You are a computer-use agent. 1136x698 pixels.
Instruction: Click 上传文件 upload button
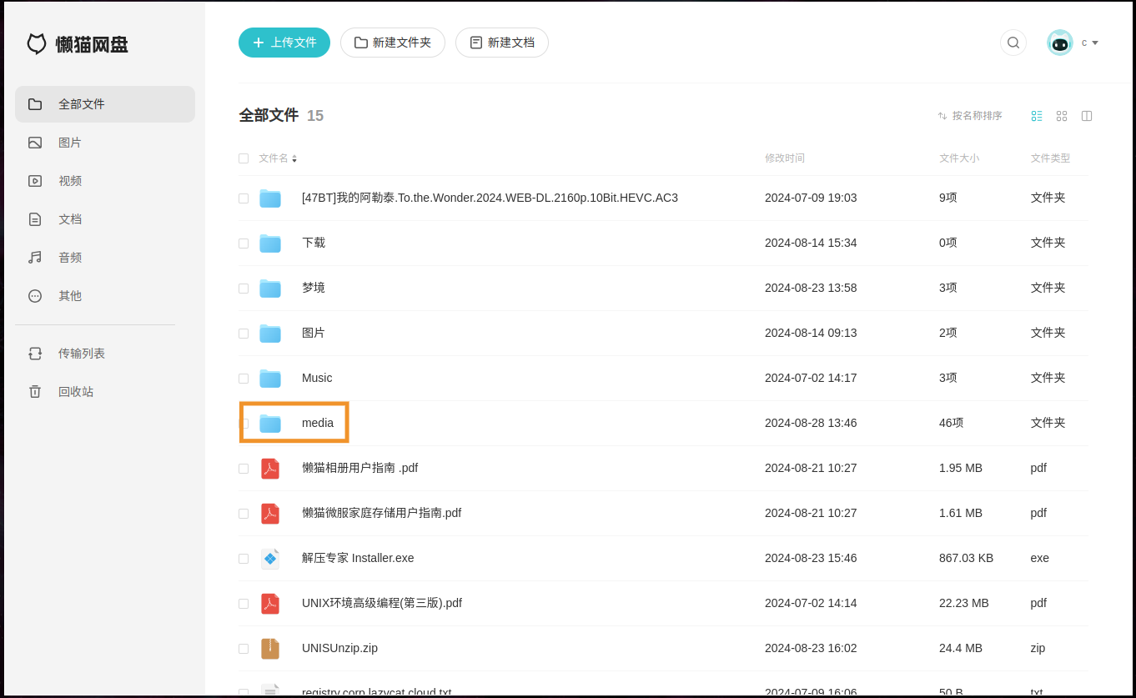coord(284,43)
